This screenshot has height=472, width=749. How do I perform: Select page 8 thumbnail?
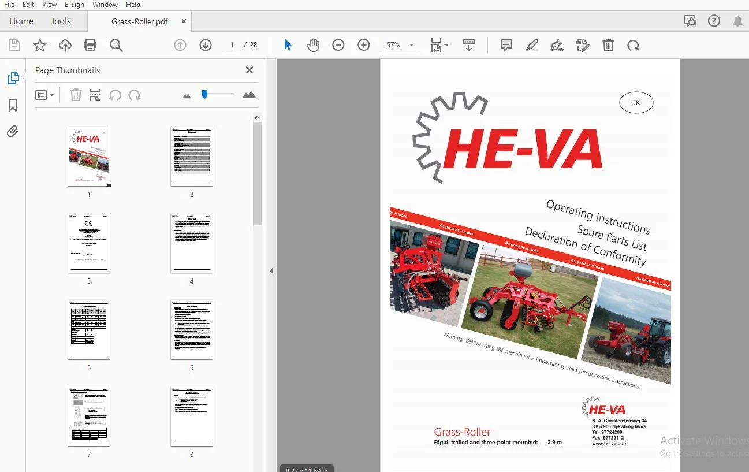coord(192,417)
